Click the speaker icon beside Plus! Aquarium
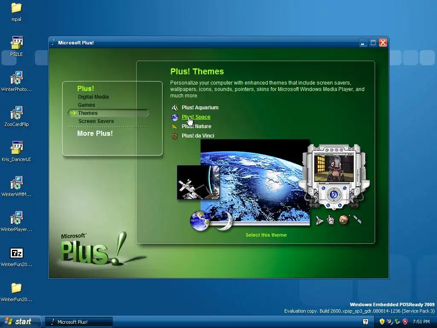The width and height of the screenshot is (437, 328). click(x=175, y=108)
